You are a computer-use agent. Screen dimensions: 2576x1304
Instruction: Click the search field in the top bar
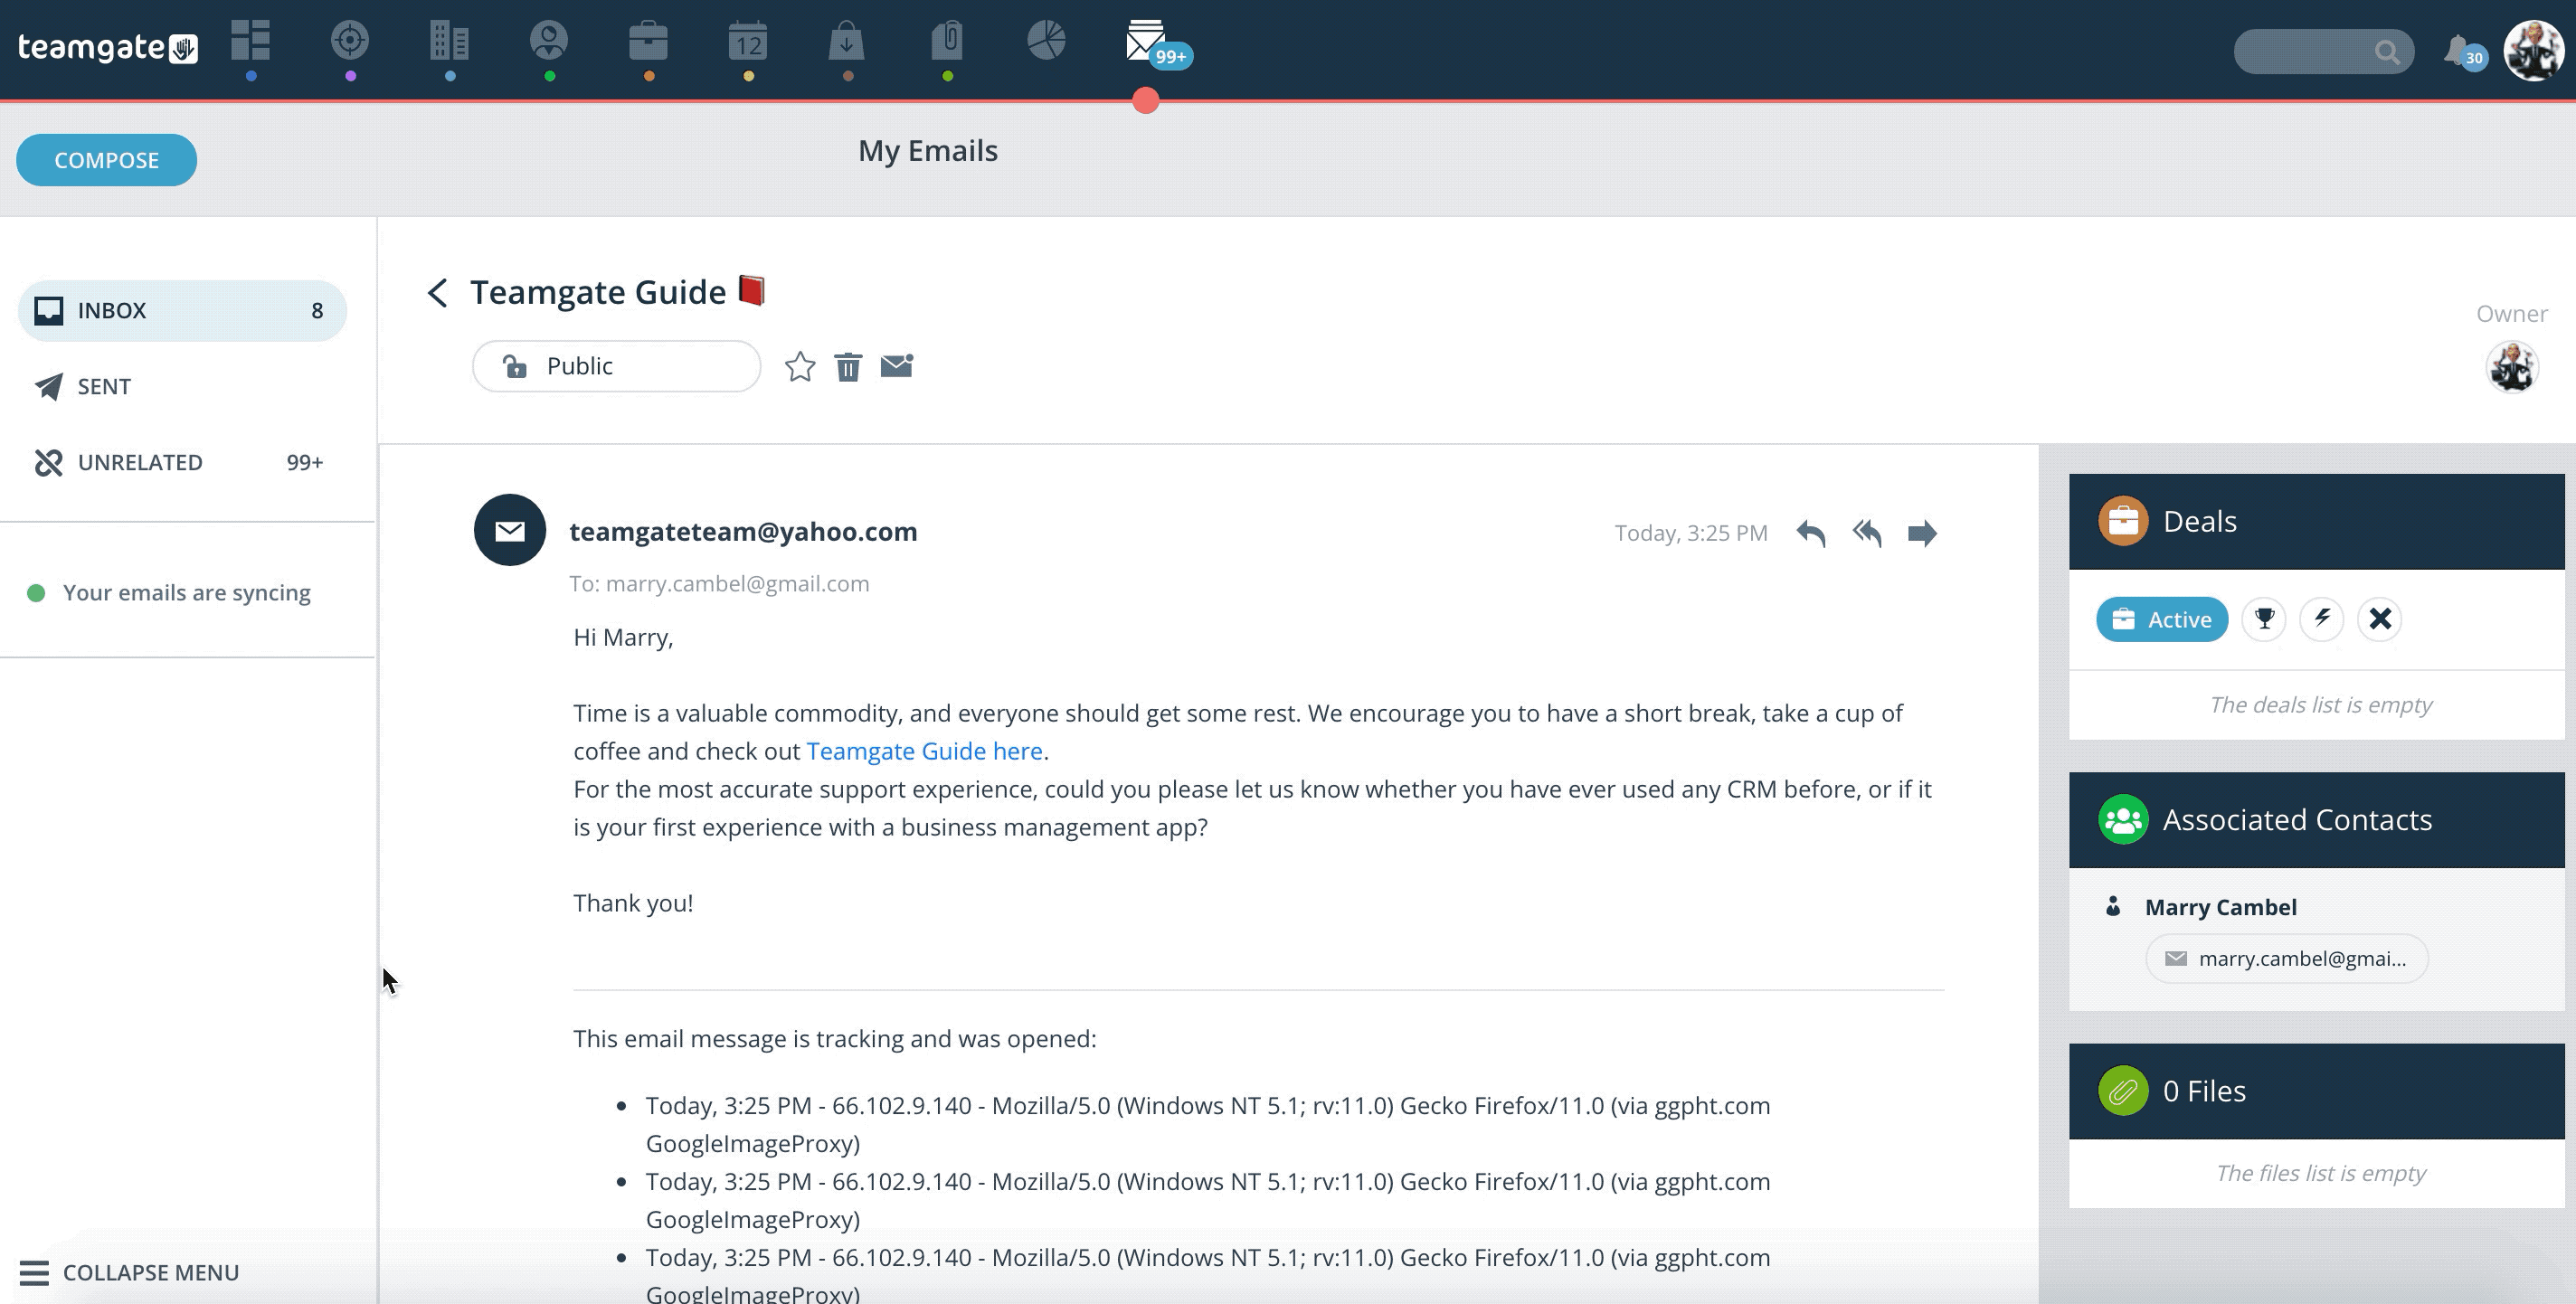[2323, 51]
